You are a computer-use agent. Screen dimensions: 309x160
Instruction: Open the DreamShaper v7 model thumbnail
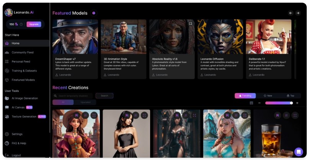tap(75, 37)
